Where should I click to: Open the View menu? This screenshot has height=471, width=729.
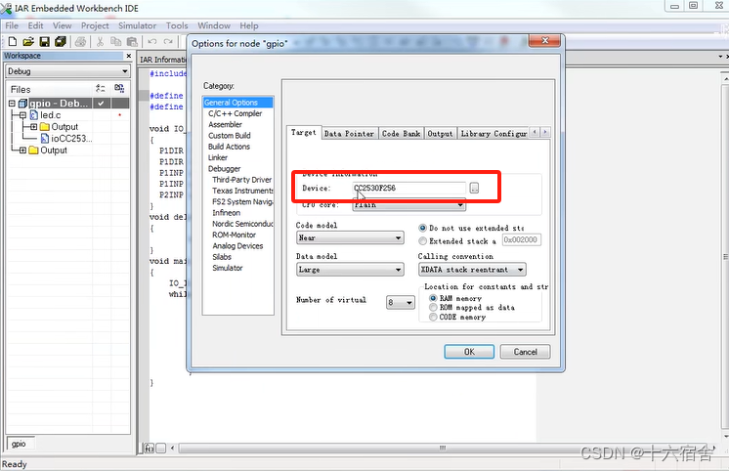pos(62,25)
